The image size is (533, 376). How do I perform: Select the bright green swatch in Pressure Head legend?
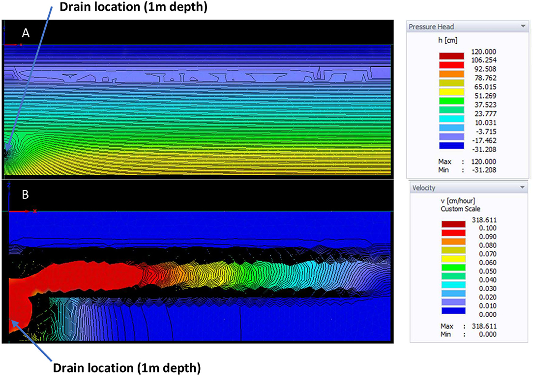[451, 101]
